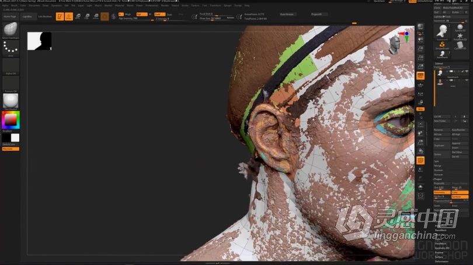Screen dimensions: 473x265
Task: Select the PolyMesh3D star tool
Action: pos(460,37)
